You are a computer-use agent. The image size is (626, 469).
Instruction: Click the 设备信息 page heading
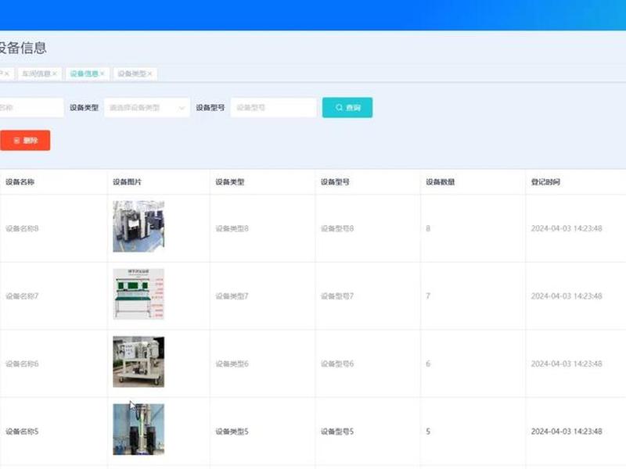[23, 48]
